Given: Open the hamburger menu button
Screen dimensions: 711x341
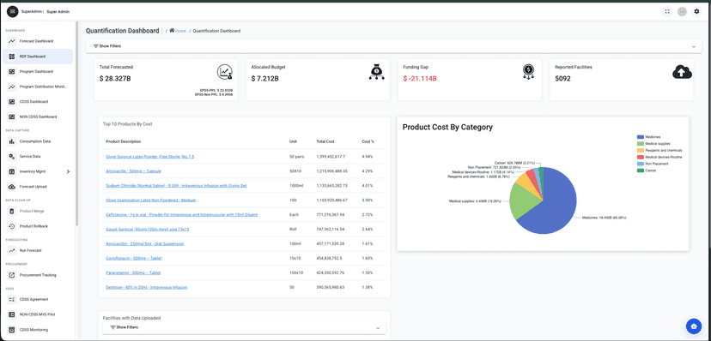Looking at the screenshot, I should [12, 11].
